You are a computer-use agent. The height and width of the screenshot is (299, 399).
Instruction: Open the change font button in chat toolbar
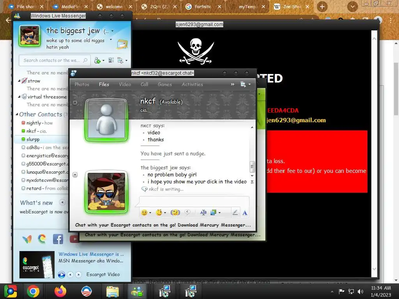(203, 213)
